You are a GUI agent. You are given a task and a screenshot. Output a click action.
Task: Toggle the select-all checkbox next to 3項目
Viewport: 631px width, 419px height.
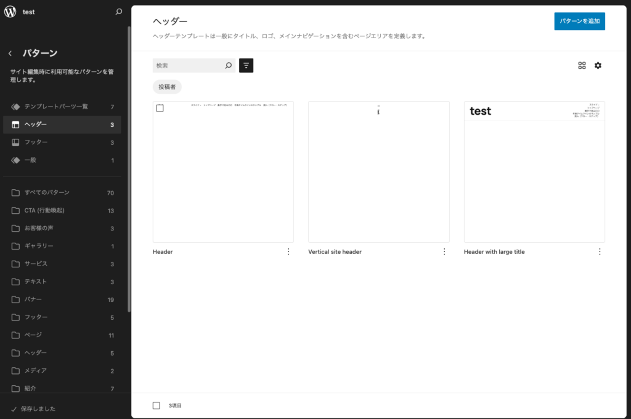point(157,405)
